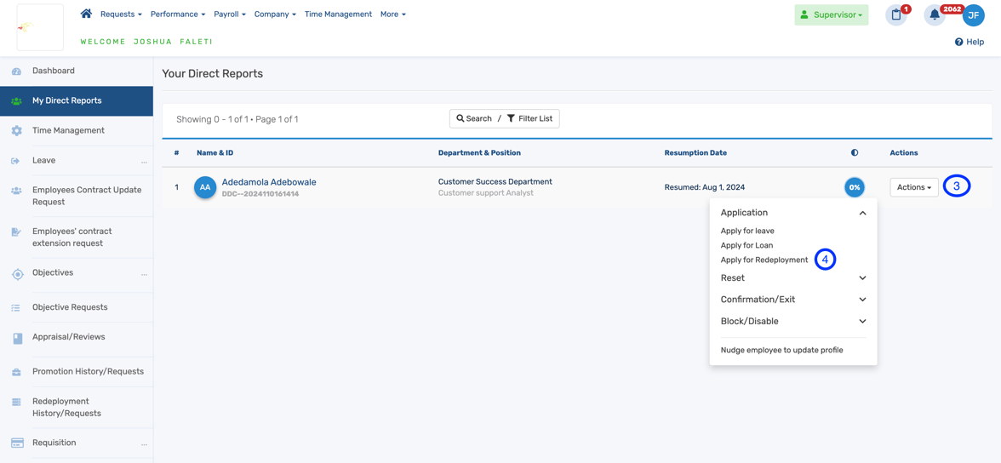Viewport: 1001px width, 463px height.
Task: Click the Time Management gear icon in sidebar
Action: (17, 130)
